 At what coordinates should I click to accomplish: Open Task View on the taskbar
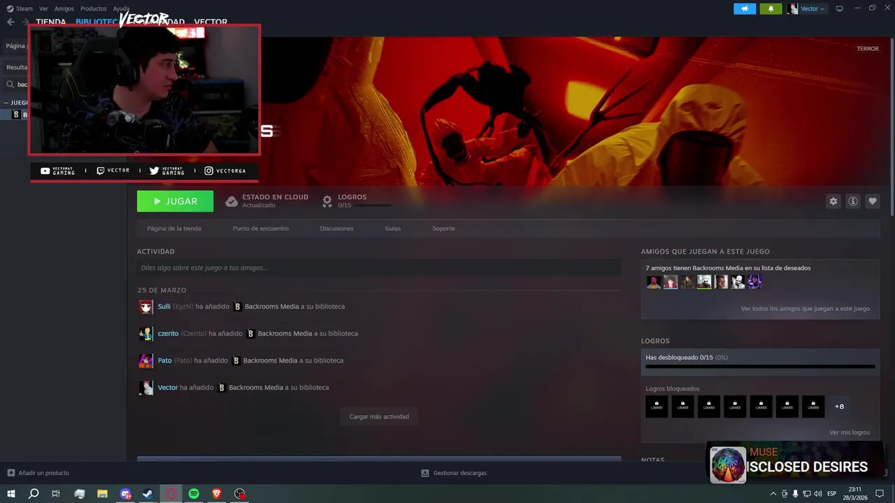click(56, 494)
